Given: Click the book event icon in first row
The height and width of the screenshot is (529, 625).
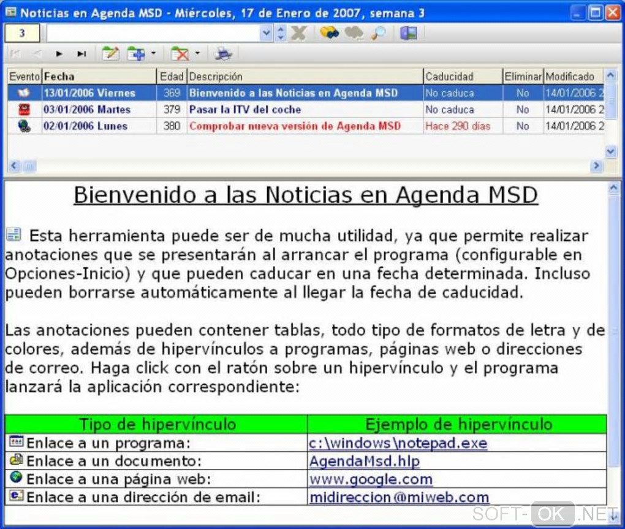Looking at the screenshot, I should [25, 93].
